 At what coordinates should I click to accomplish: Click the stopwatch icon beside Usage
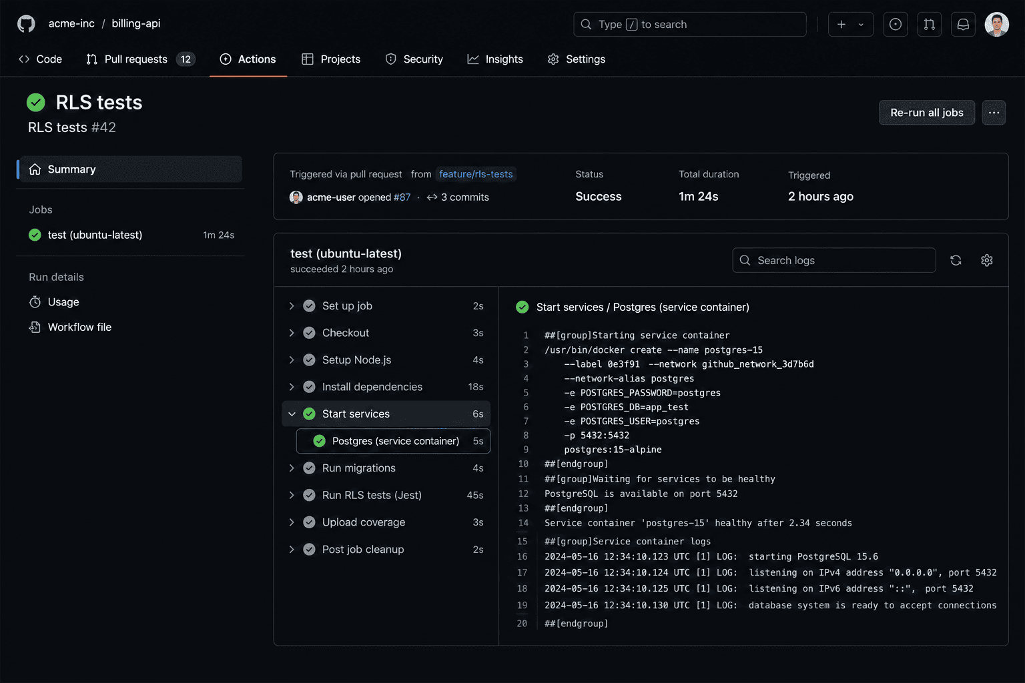(35, 302)
